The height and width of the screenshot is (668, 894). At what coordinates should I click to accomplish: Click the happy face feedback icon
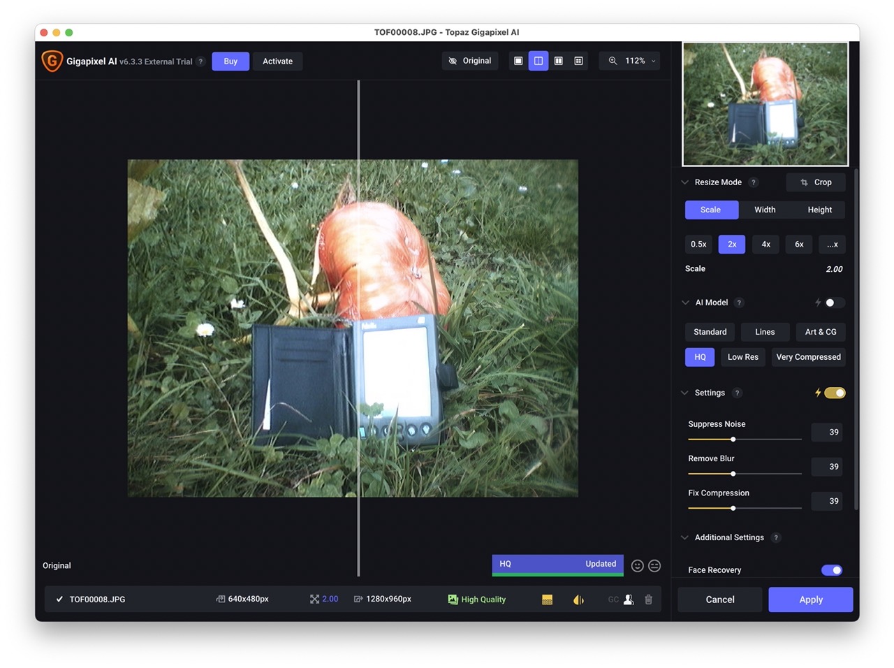637,566
